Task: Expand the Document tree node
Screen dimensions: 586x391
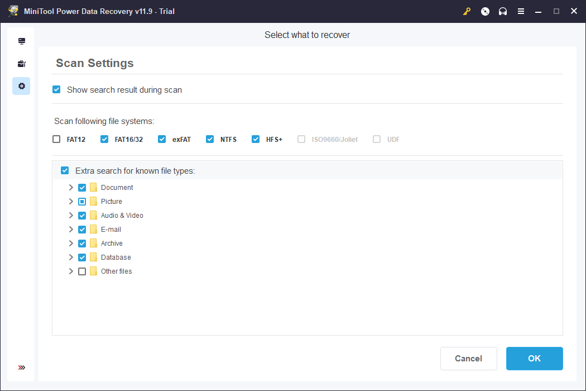Action: [x=71, y=187]
